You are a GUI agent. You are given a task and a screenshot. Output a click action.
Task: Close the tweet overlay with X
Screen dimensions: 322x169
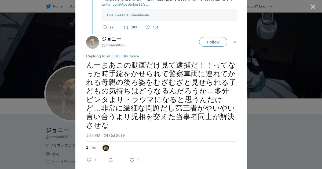[313, 7]
